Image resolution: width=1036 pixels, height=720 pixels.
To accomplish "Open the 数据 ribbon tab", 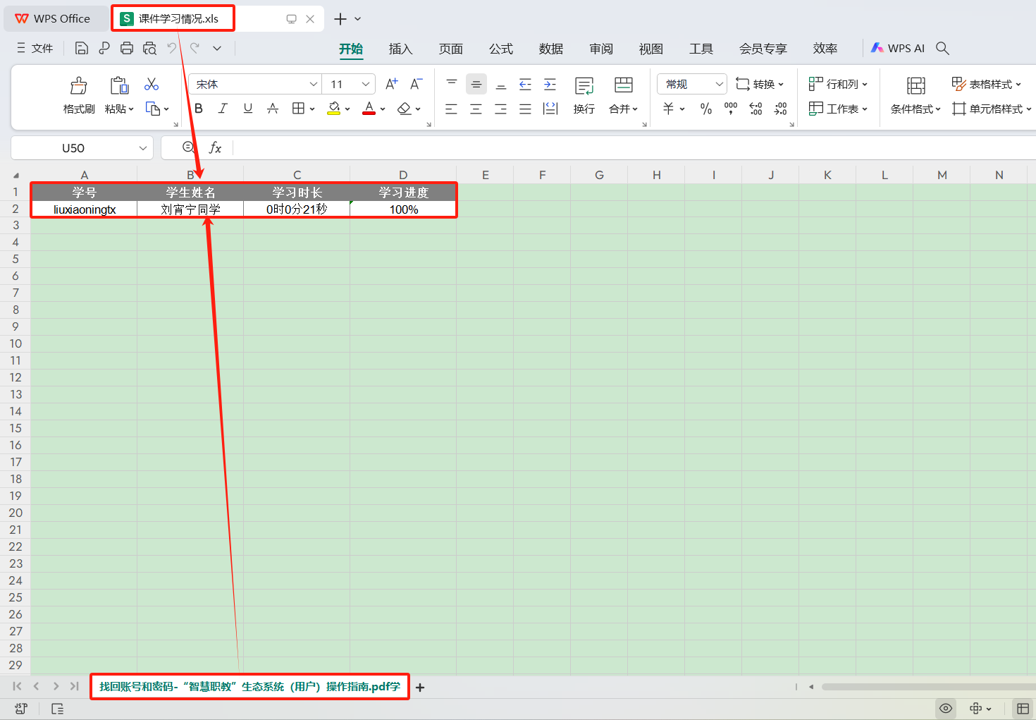I will [x=550, y=49].
